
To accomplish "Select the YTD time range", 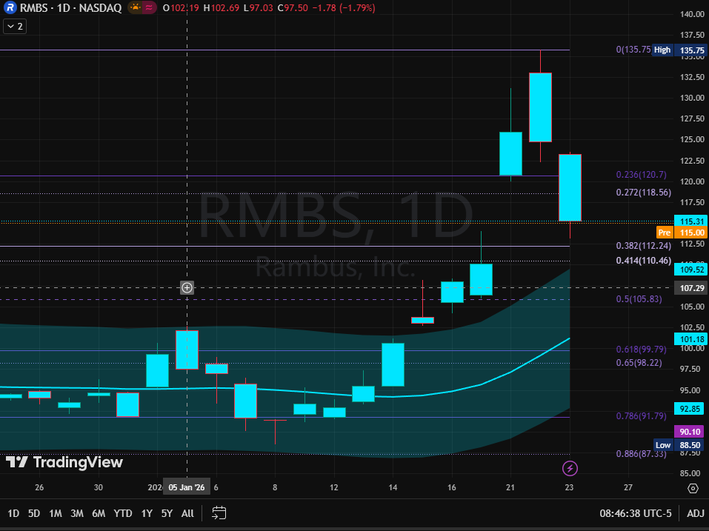I will click(x=122, y=513).
